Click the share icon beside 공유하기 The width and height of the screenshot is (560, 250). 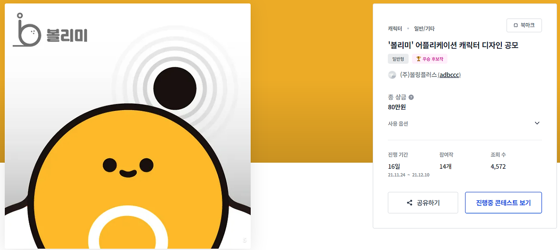(x=409, y=203)
